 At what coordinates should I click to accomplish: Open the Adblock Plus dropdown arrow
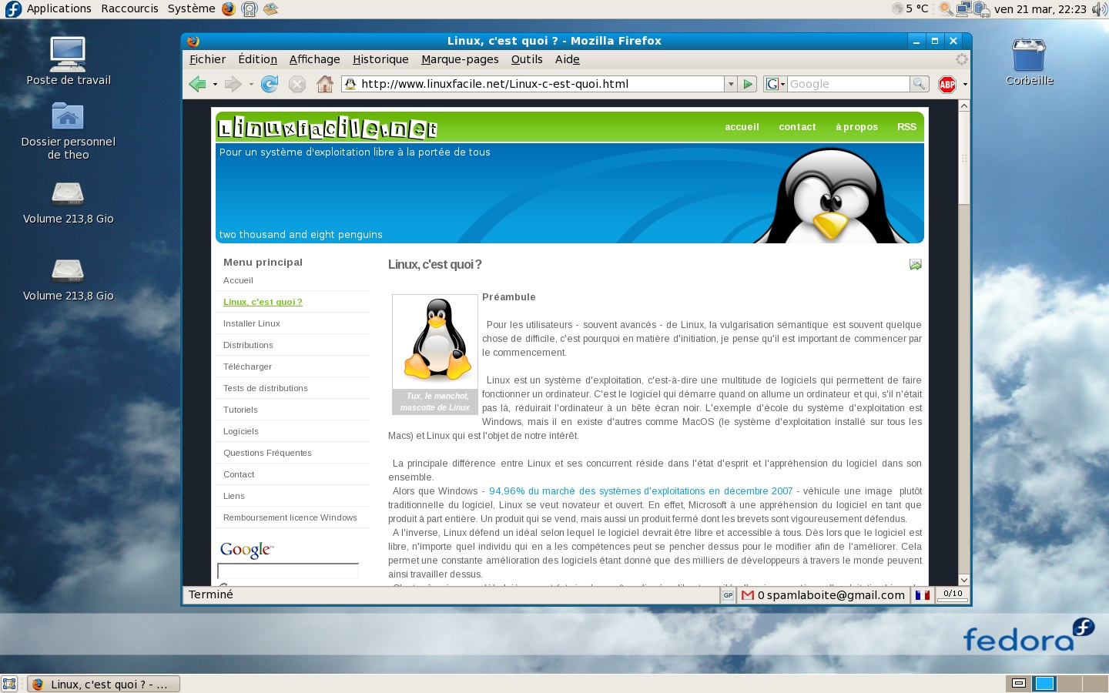click(x=965, y=85)
